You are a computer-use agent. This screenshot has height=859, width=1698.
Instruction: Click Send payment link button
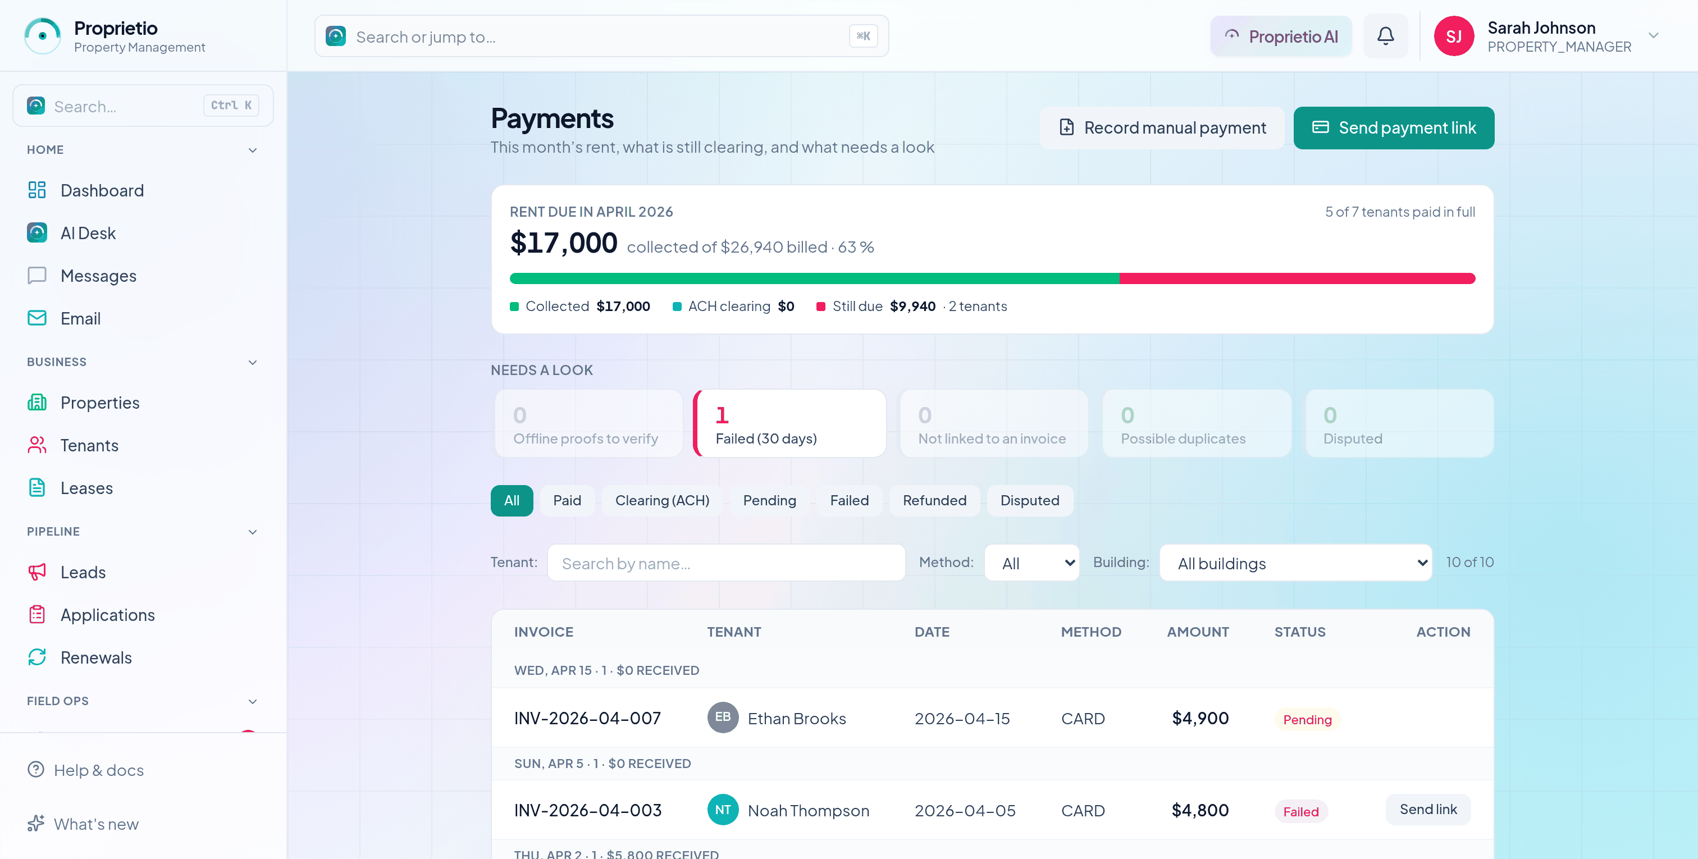point(1394,128)
